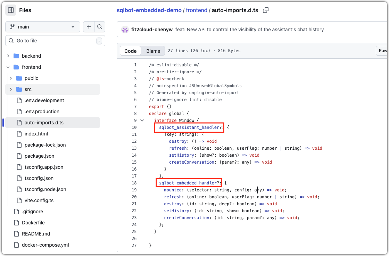Click the plus add file icon
Screen dimensions: 389x256
89,27
